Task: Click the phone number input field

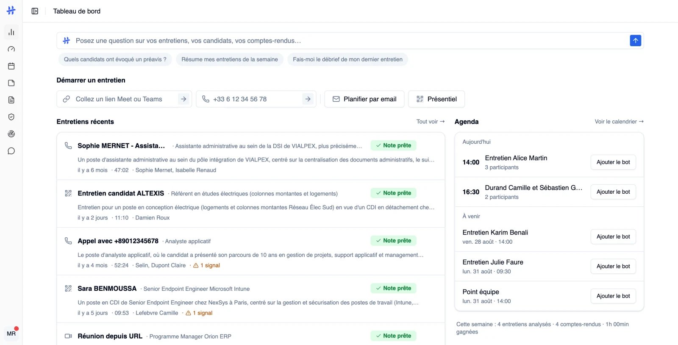Action: click(256, 99)
